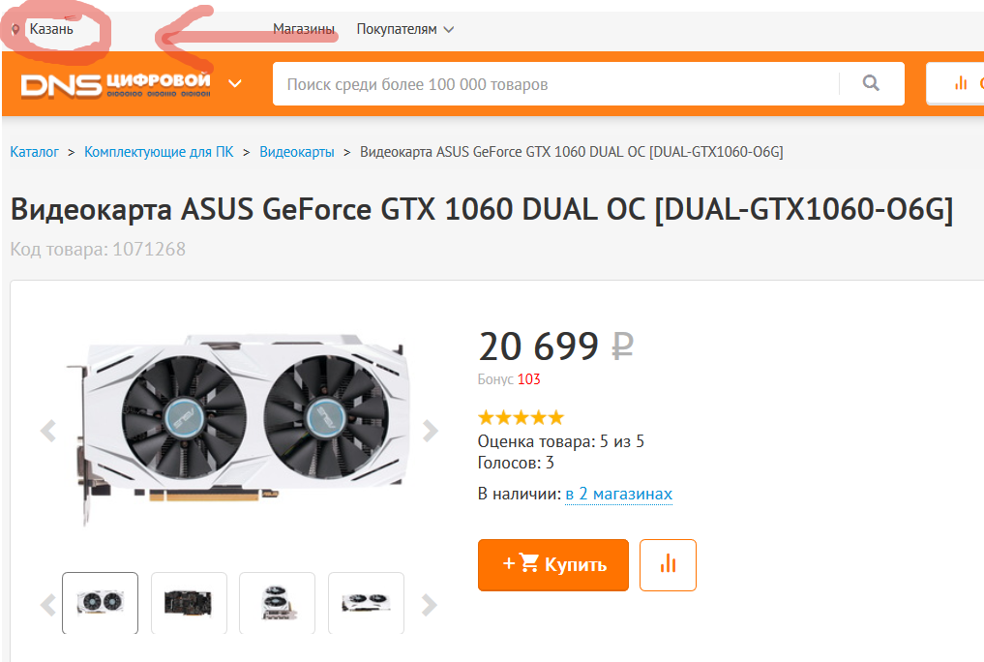Open Комплектующие для ПК breadcrumb link

159,152
